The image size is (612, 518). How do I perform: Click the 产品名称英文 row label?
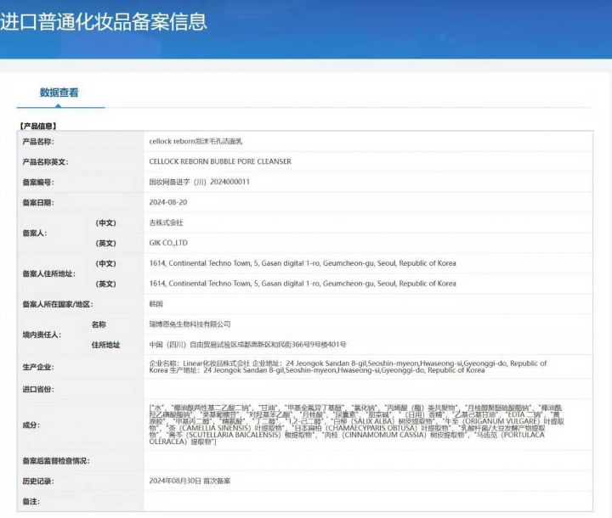[x=45, y=161]
